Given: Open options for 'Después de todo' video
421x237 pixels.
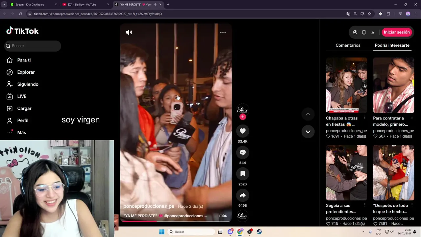Looking at the screenshot, I should (x=412, y=205).
